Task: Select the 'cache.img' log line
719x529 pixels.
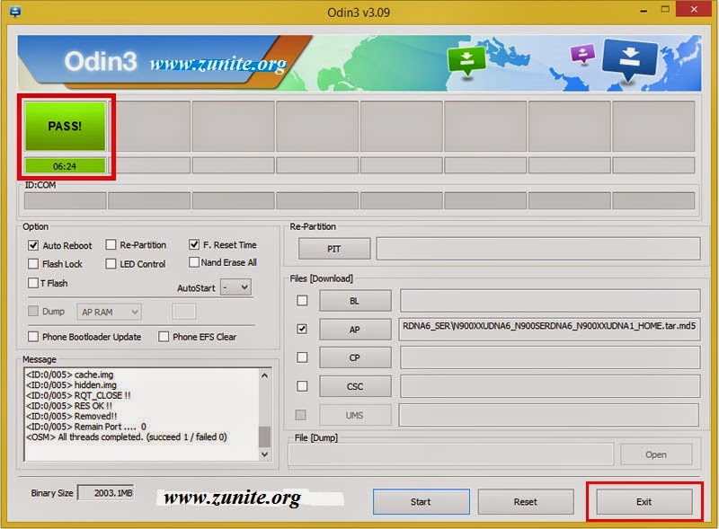Action: [70, 375]
